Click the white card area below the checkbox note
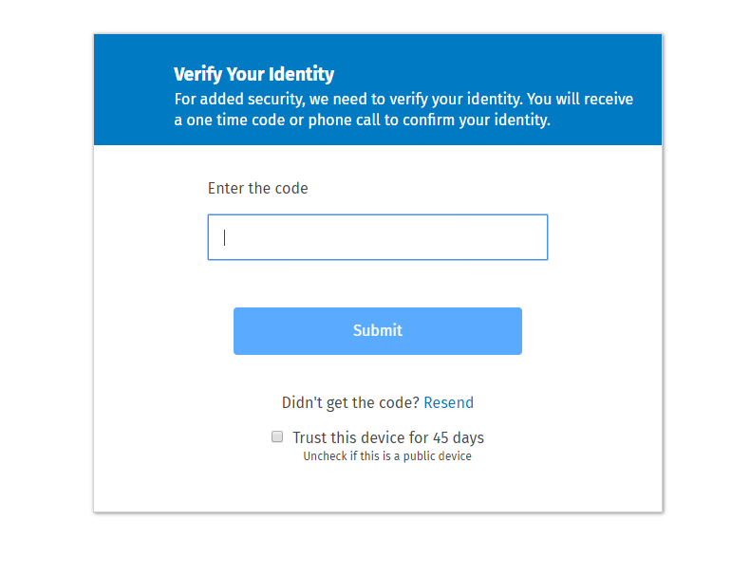Screen dimensions: 750x575 378,489
